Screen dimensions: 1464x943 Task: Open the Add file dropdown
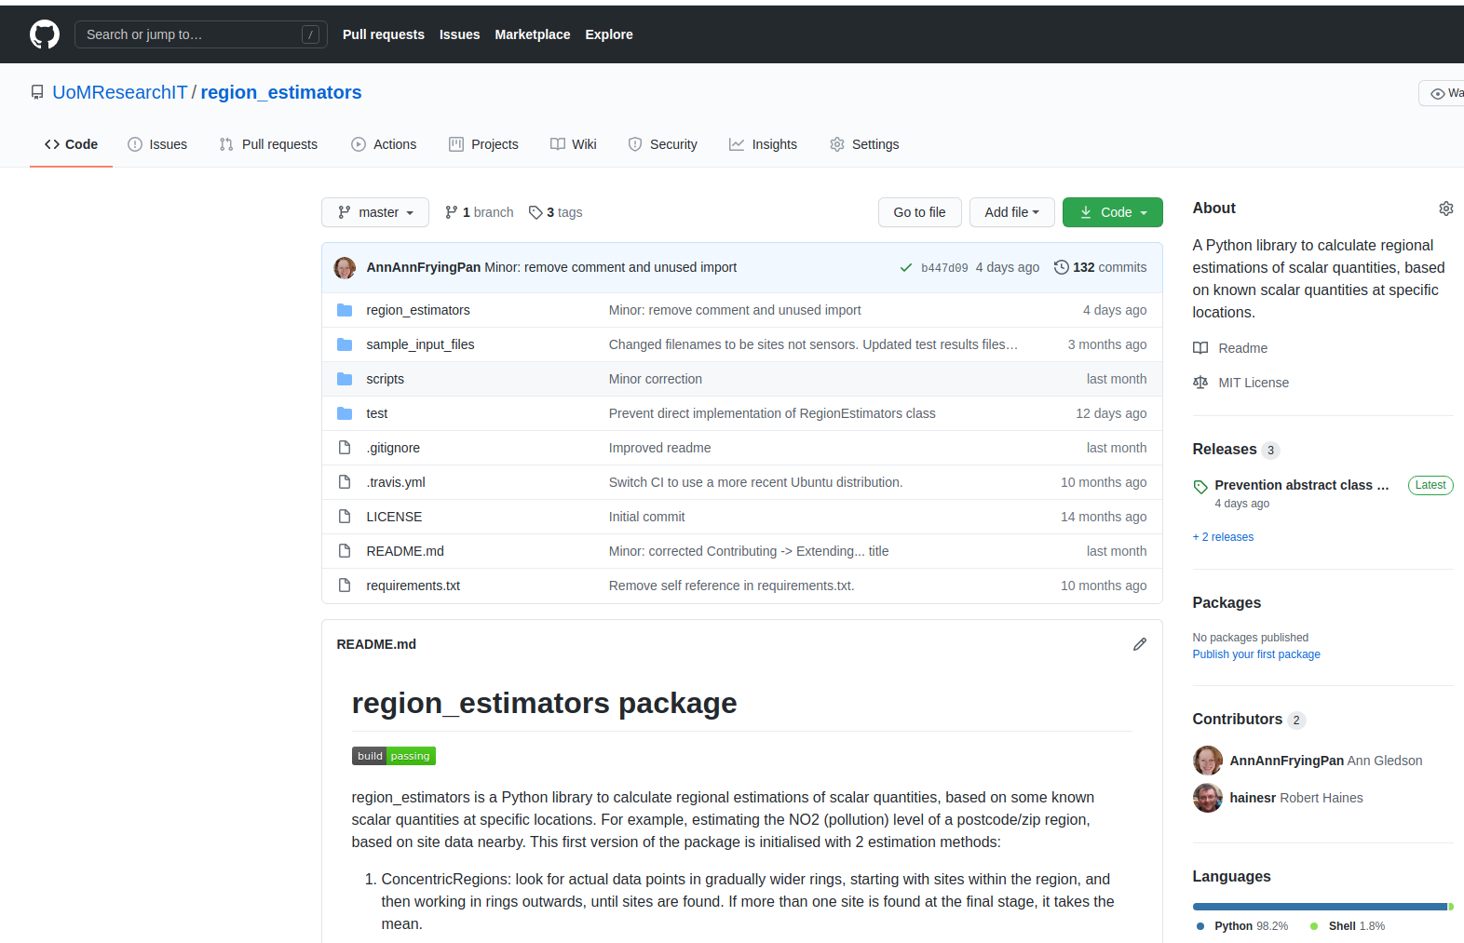click(x=1011, y=212)
